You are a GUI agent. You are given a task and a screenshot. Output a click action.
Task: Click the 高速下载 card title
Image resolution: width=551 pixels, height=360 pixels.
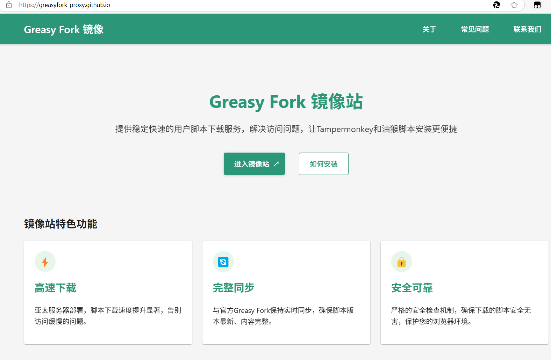[x=55, y=288]
